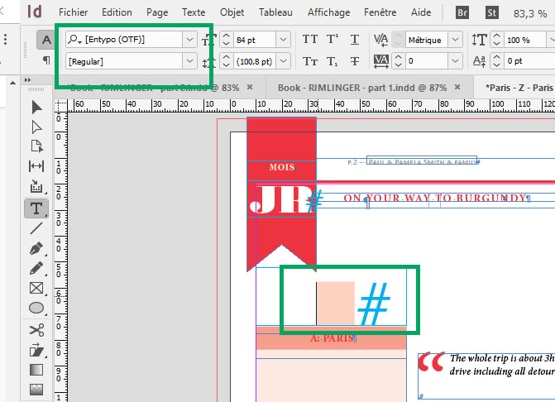555x402 pixels.
Task: Select the Pen tool
Action: 36,248
